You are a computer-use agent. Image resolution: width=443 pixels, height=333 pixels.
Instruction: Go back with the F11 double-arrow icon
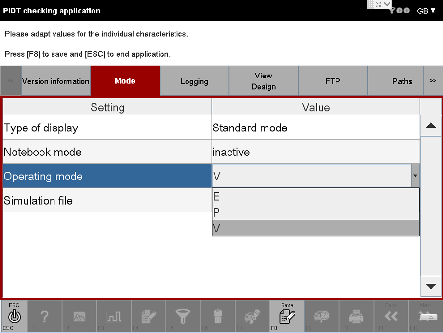pyautogui.click(x=391, y=316)
